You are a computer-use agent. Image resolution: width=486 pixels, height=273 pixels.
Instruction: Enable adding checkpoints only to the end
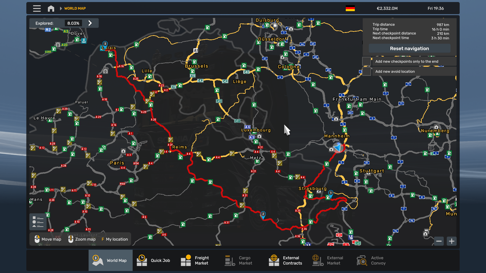[367, 61]
